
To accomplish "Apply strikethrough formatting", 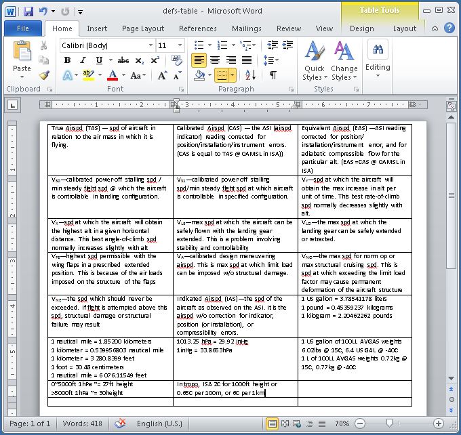I will pyautogui.click(x=121, y=60).
